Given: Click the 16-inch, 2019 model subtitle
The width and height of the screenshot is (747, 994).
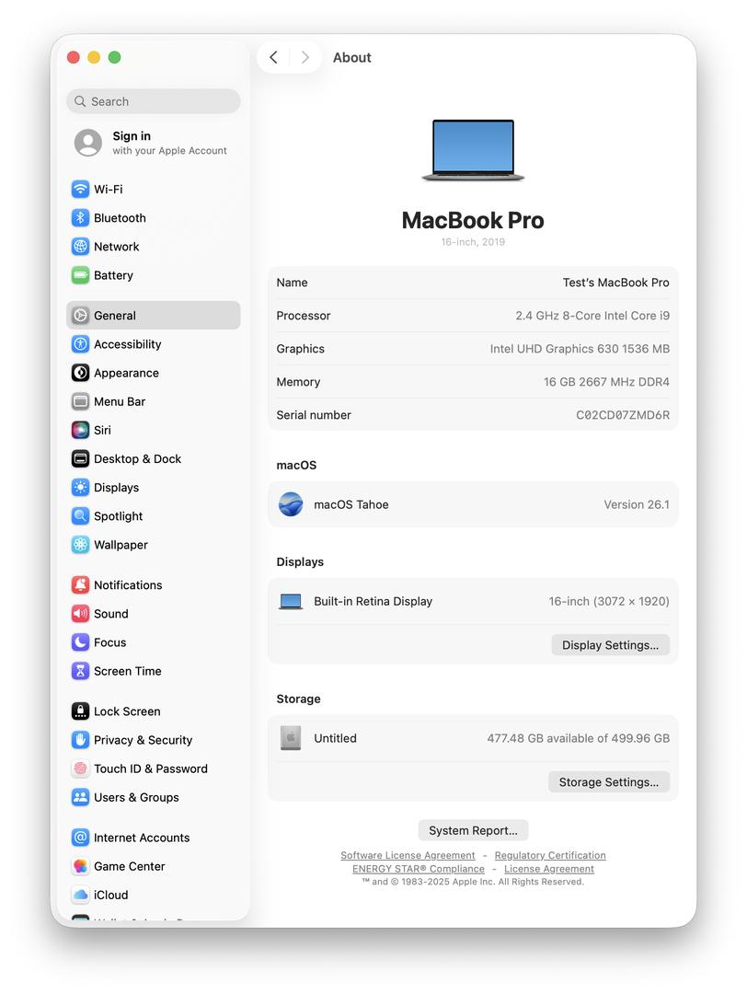Looking at the screenshot, I should click(473, 241).
